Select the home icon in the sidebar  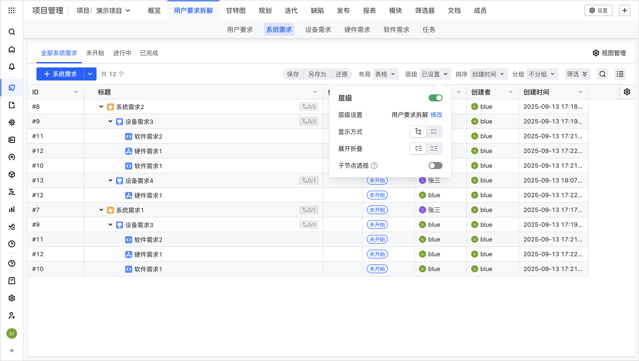point(11,49)
